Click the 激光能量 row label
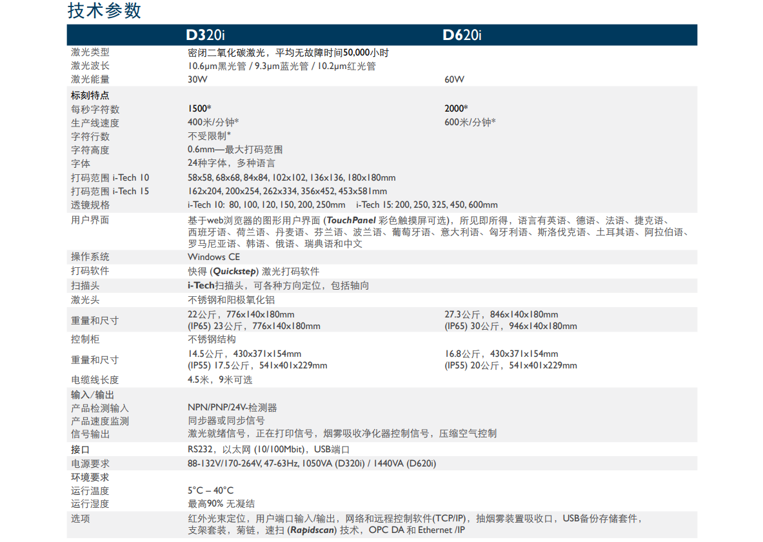The image size is (763, 542). 90,79
